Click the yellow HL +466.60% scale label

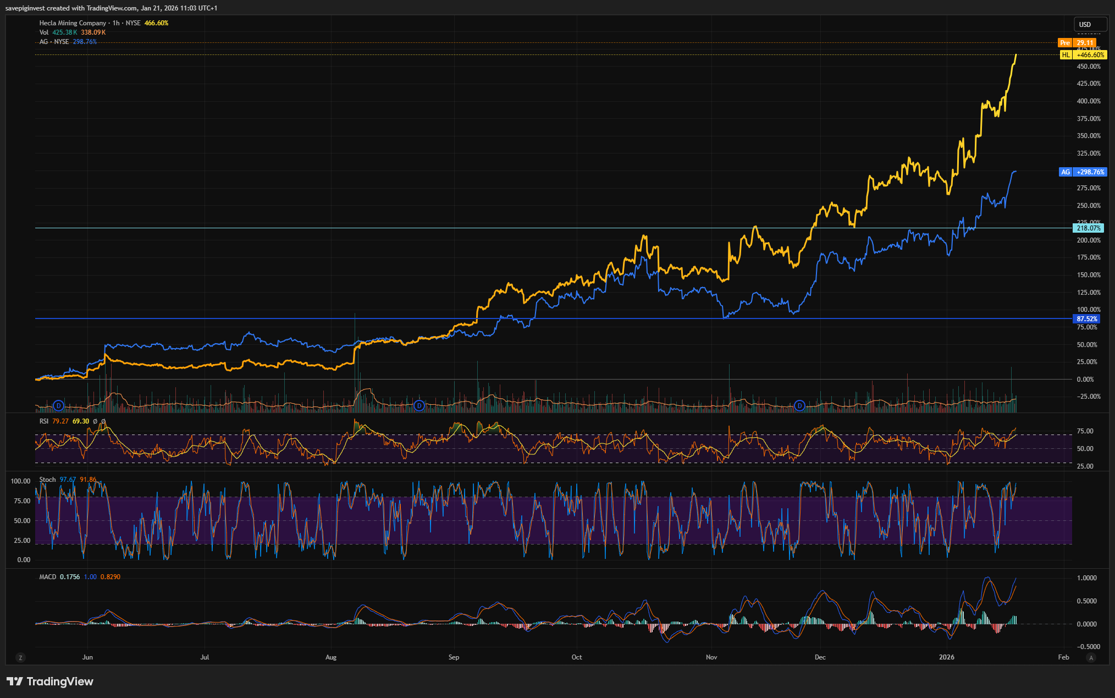1083,55
